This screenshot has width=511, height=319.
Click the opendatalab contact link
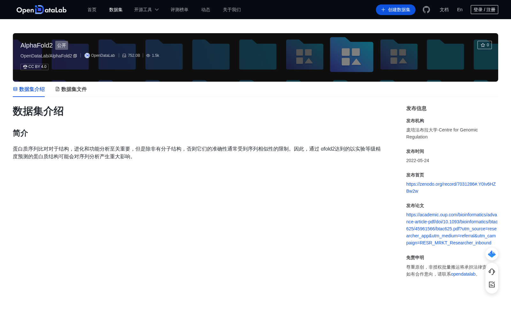(463, 274)
